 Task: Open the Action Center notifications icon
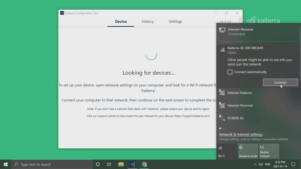pyautogui.click(x=293, y=164)
